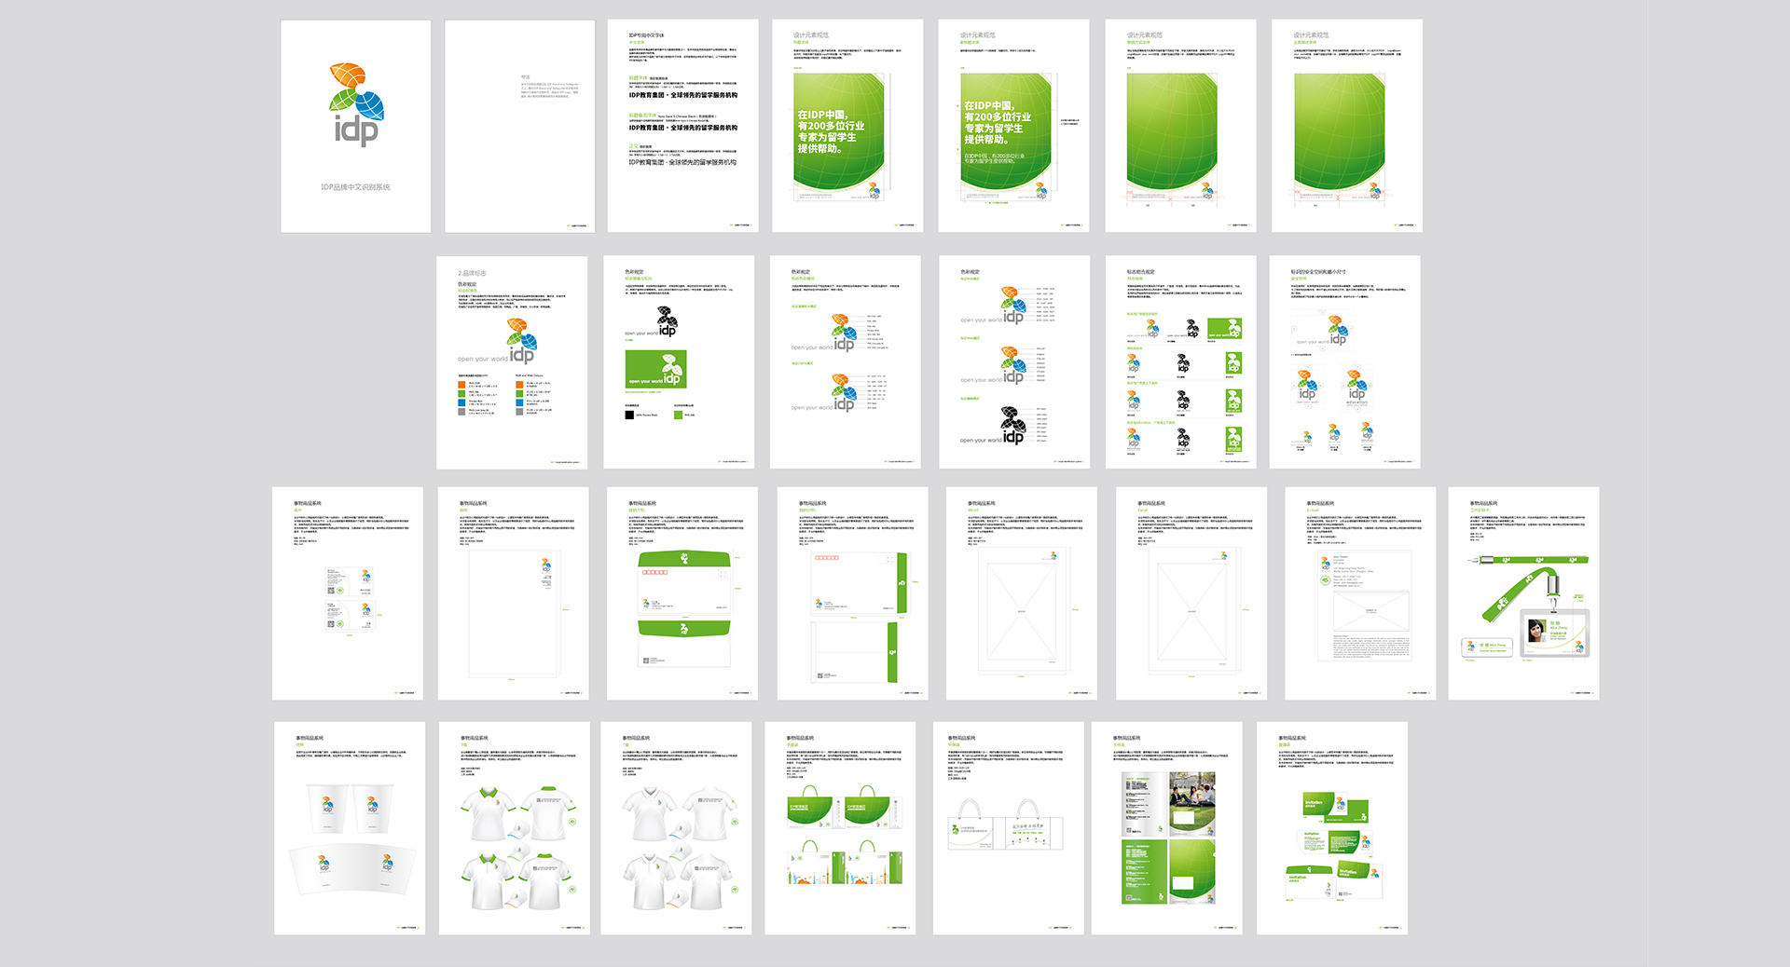Open the logo combinations grid page
The height and width of the screenshot is (967, 1790).
tap(1180, 362)
